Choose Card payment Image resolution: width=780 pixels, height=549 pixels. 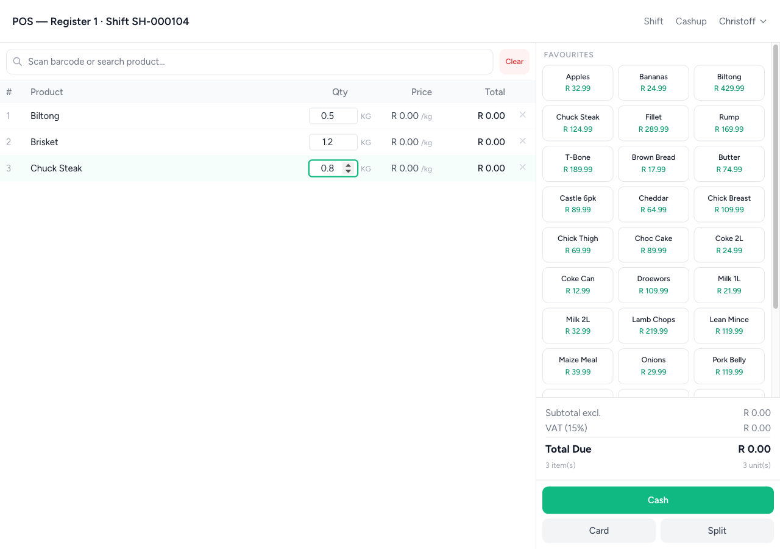(599, 531)
